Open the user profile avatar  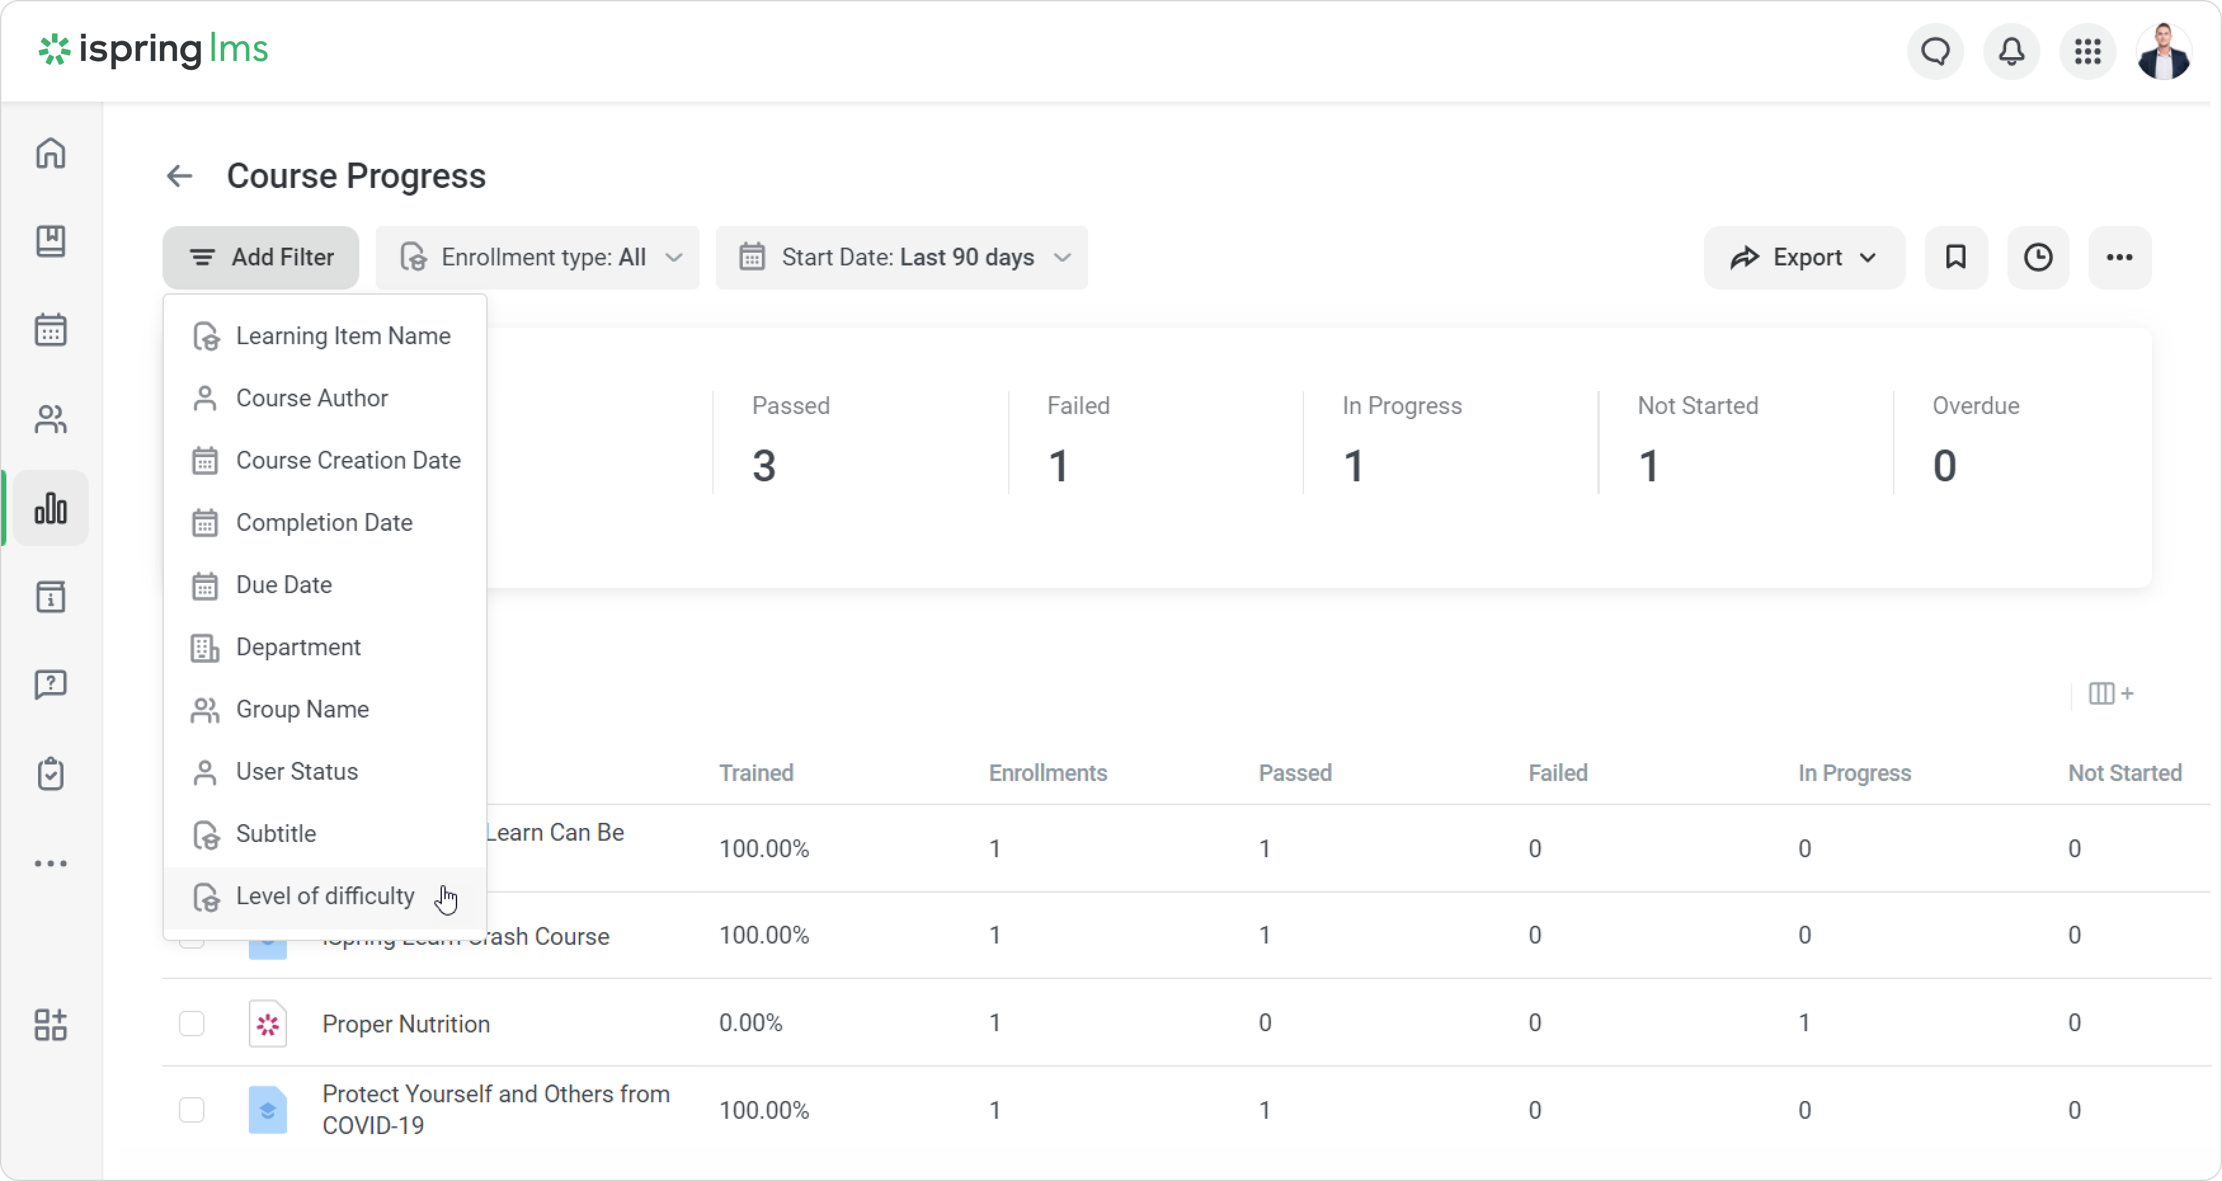(x=2162, y=52)
